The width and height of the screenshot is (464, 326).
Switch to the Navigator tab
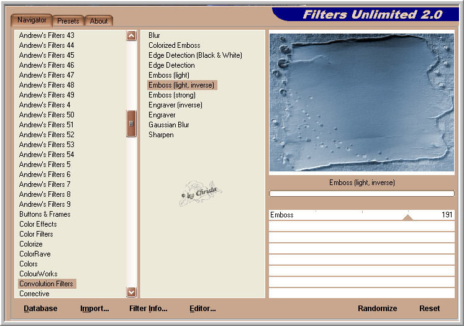coord(32,20)
